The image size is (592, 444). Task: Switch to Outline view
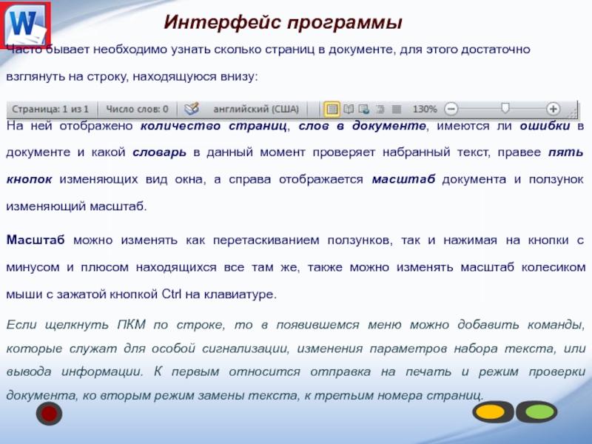point(380,110)
